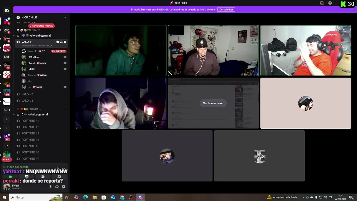Image resolution: width=357 pixels, height=201 pixels.
Task: Open Discord direct messages home icon
Action: coord(7,10)
